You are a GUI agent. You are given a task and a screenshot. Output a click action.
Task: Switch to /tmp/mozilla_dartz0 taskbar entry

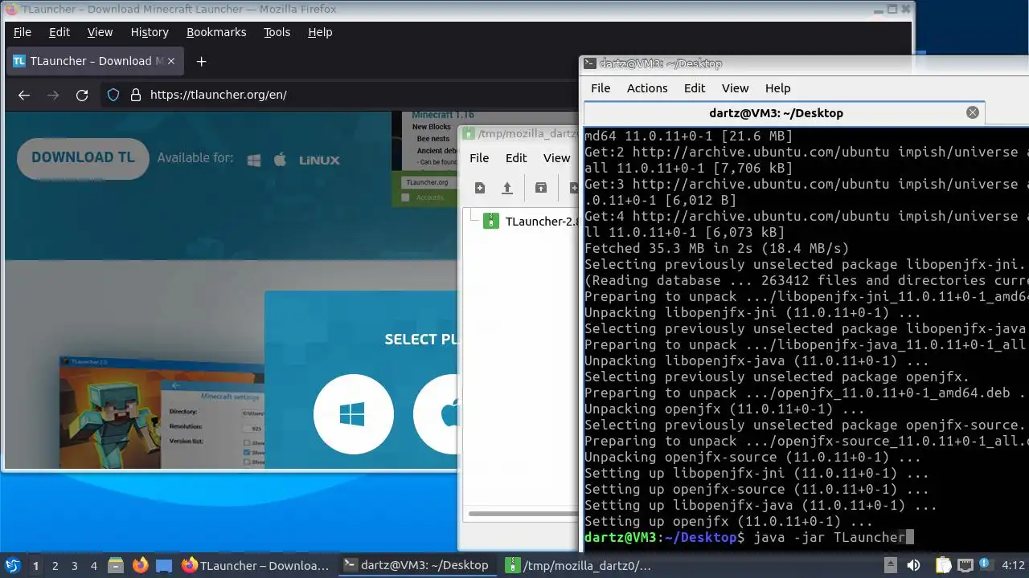(579, 566)
